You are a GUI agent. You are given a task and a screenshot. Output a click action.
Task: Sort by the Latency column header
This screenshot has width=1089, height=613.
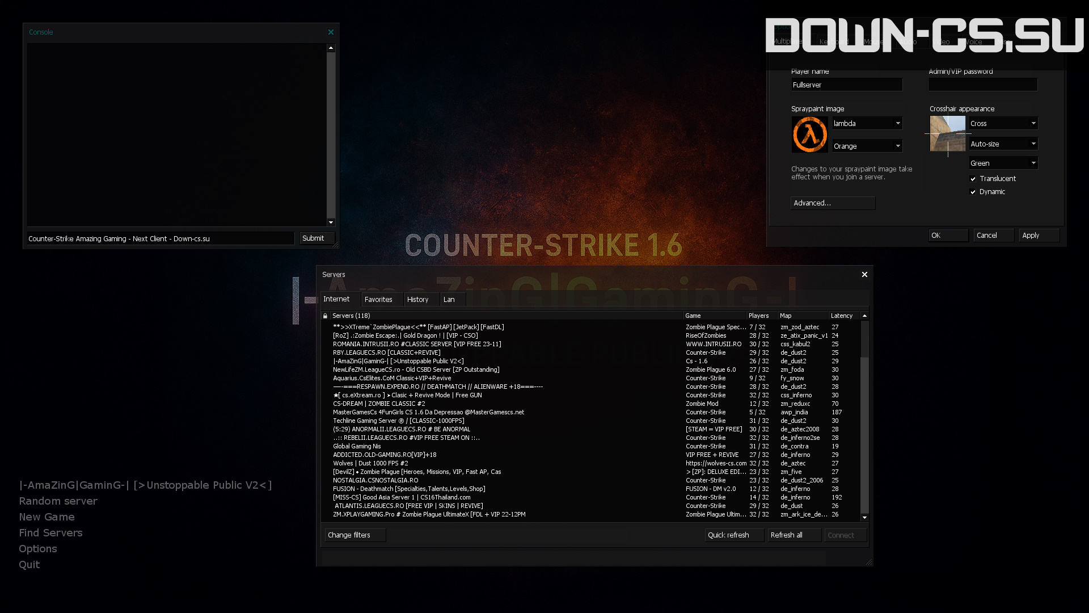pyautogui.click(x=844, y=316)
